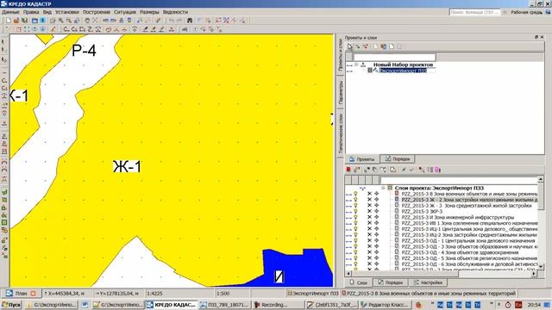Toggle X mark for PZZ_2015-3 ИЦ-1 layer

[x=369, y=229]
